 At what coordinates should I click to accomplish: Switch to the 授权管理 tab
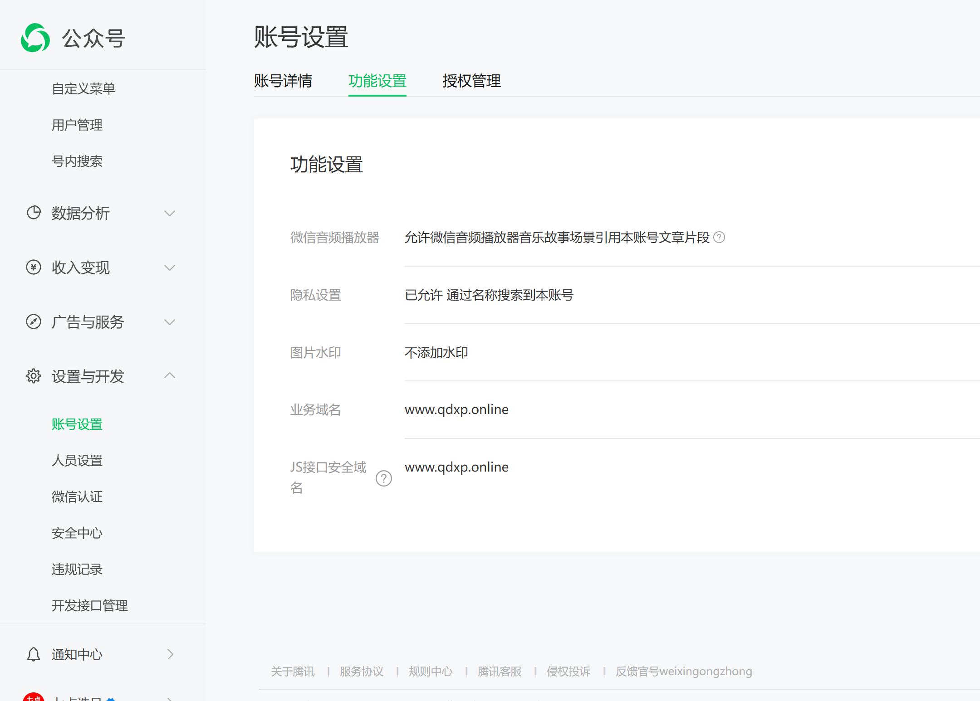[471, 81]
